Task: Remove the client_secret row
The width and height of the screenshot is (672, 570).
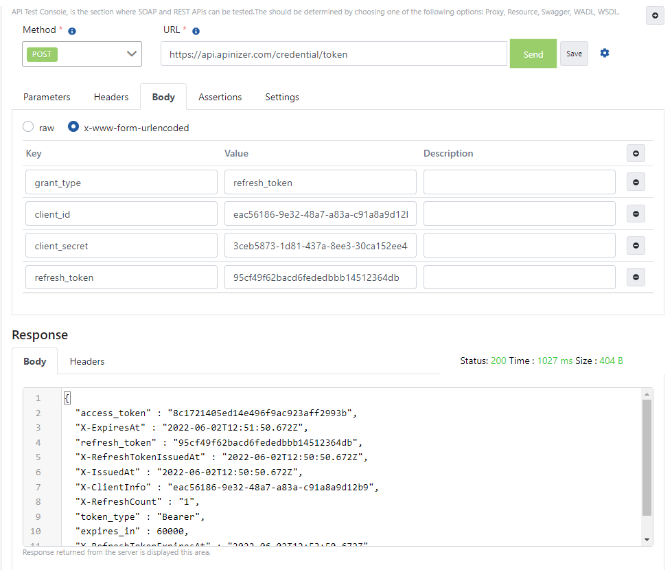Action: 636,246
